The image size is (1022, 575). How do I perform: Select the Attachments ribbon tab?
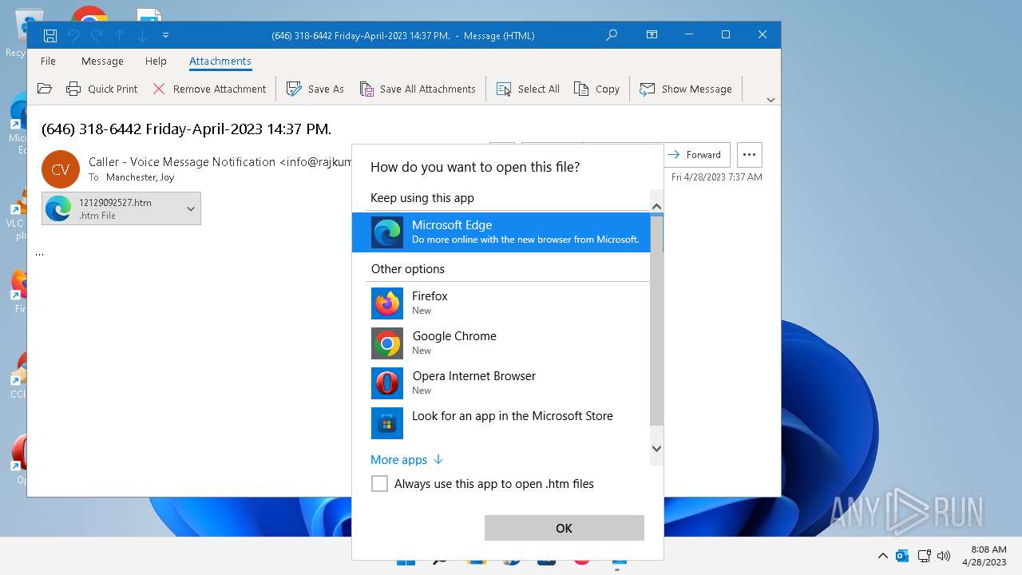tap(220, 61)
